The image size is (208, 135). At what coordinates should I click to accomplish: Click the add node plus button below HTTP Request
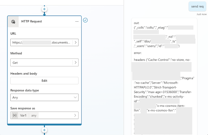(44, 130)
